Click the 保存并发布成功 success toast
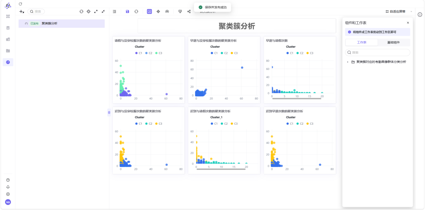425x210 pixels. pos(212,7)
